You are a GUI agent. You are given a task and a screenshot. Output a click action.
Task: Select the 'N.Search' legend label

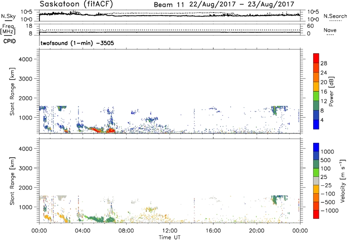(x=335, y=16)
